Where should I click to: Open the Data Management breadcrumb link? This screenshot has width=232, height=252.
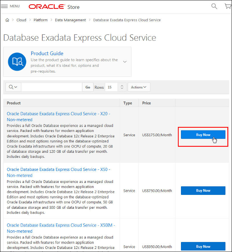[x=70, y=20]
